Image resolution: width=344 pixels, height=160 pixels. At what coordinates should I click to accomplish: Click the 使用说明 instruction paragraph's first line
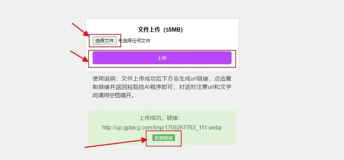point(162,79)
